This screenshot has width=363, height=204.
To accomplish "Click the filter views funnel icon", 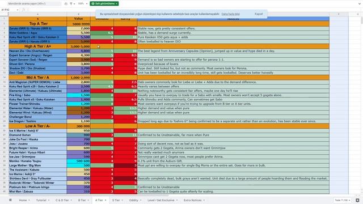I will [x=71, y=4].
